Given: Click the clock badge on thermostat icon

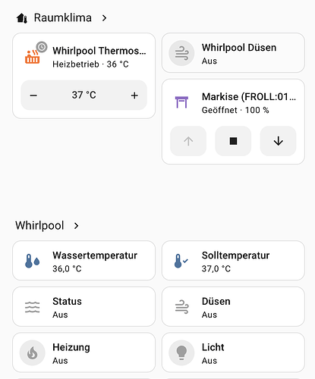Looking at the screenshot, I should click(42, 47).
